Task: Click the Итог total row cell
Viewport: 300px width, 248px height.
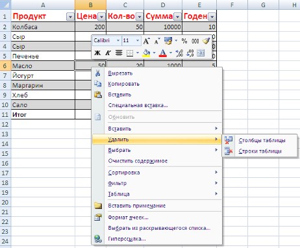Action: click(43, 114)
